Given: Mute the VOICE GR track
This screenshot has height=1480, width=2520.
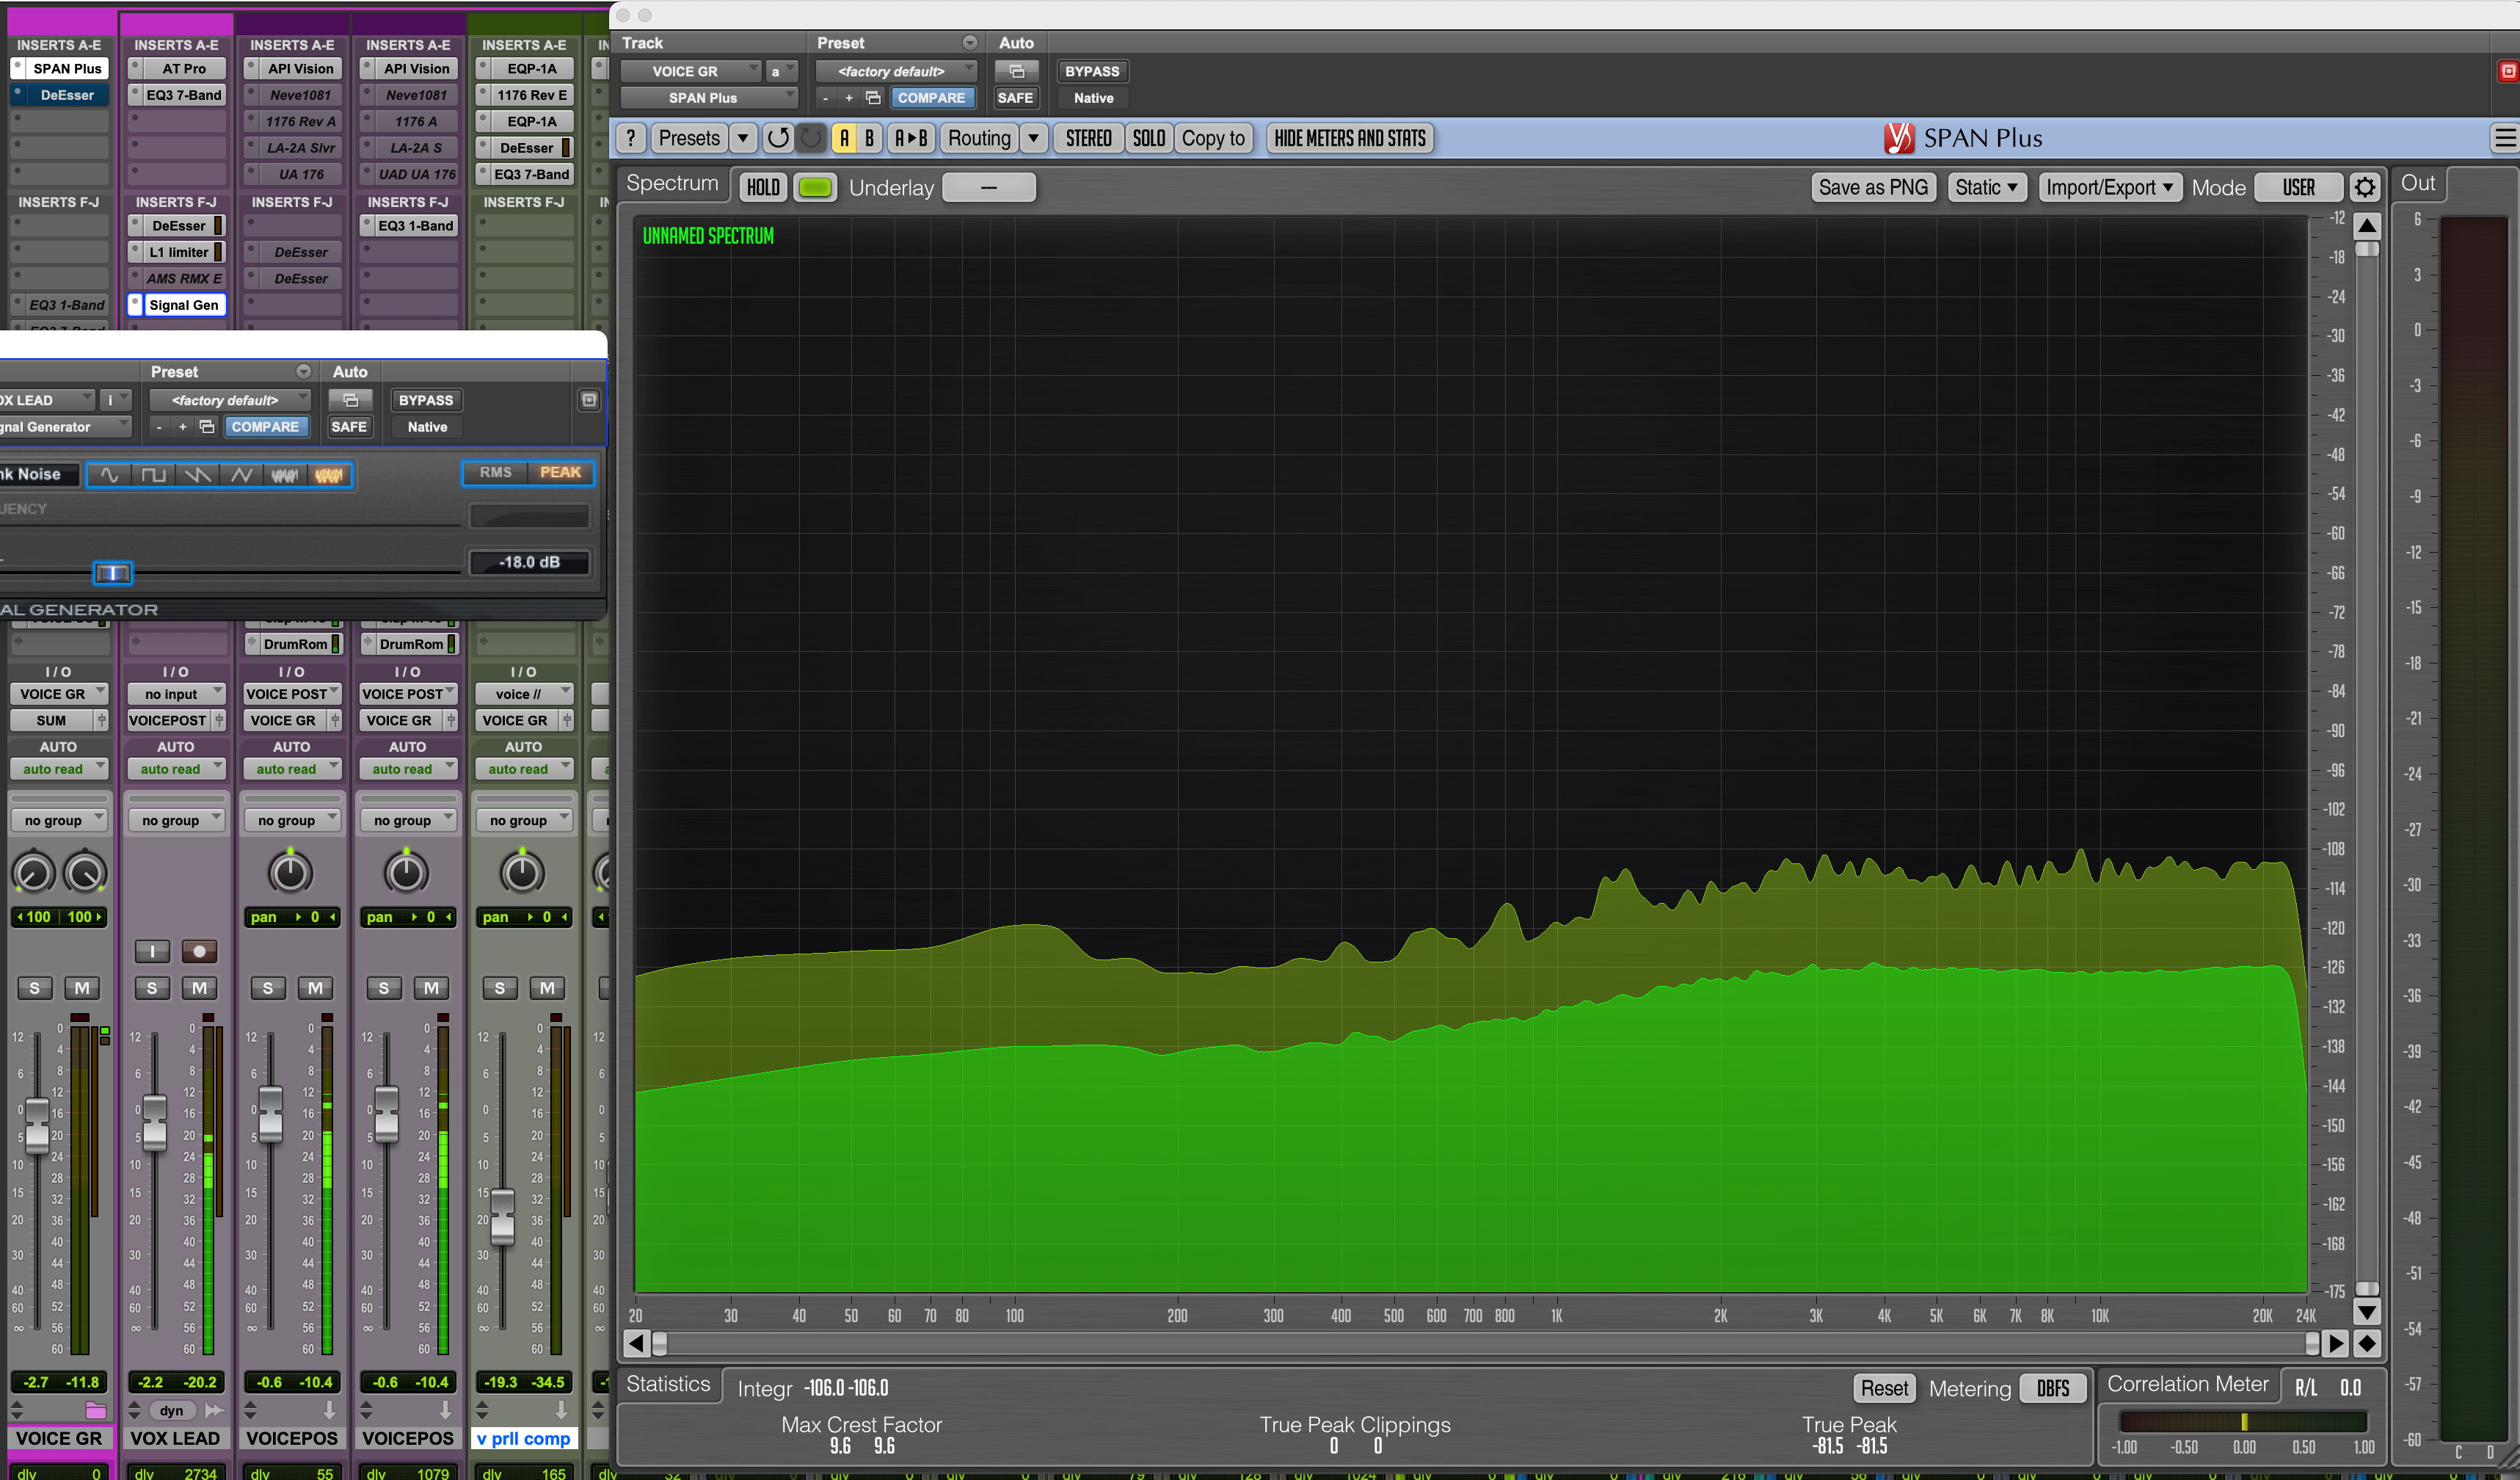Looking at the screenshot, I should point(82,987).
